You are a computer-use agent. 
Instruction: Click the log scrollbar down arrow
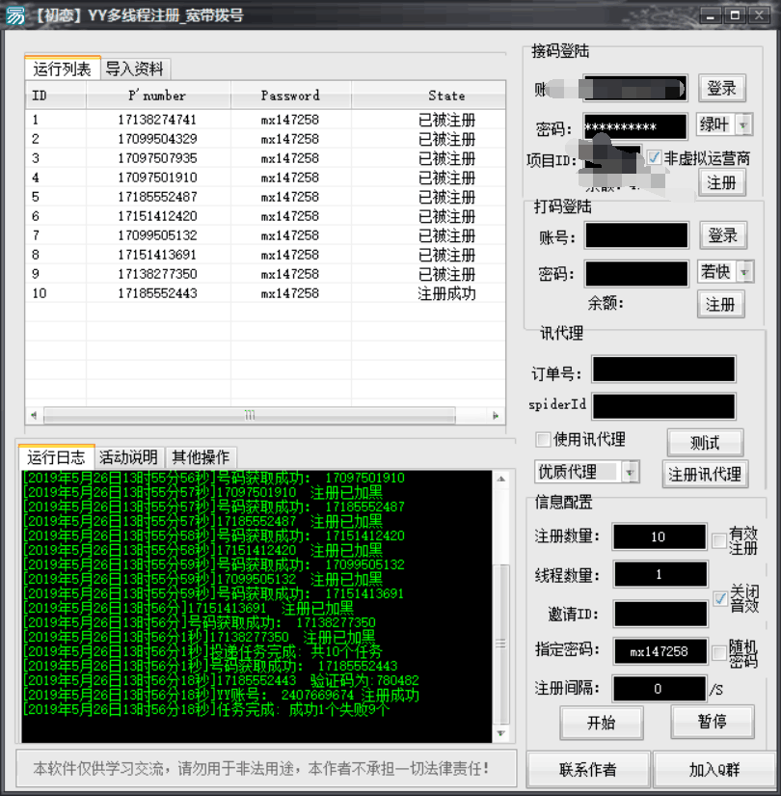(501, 733)
